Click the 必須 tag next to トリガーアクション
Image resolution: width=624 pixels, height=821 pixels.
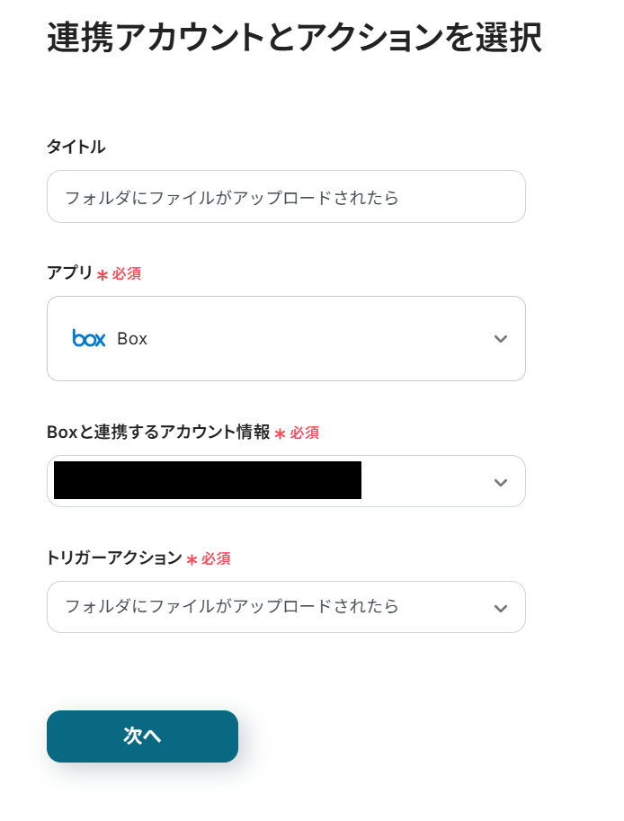coord(216,558)
